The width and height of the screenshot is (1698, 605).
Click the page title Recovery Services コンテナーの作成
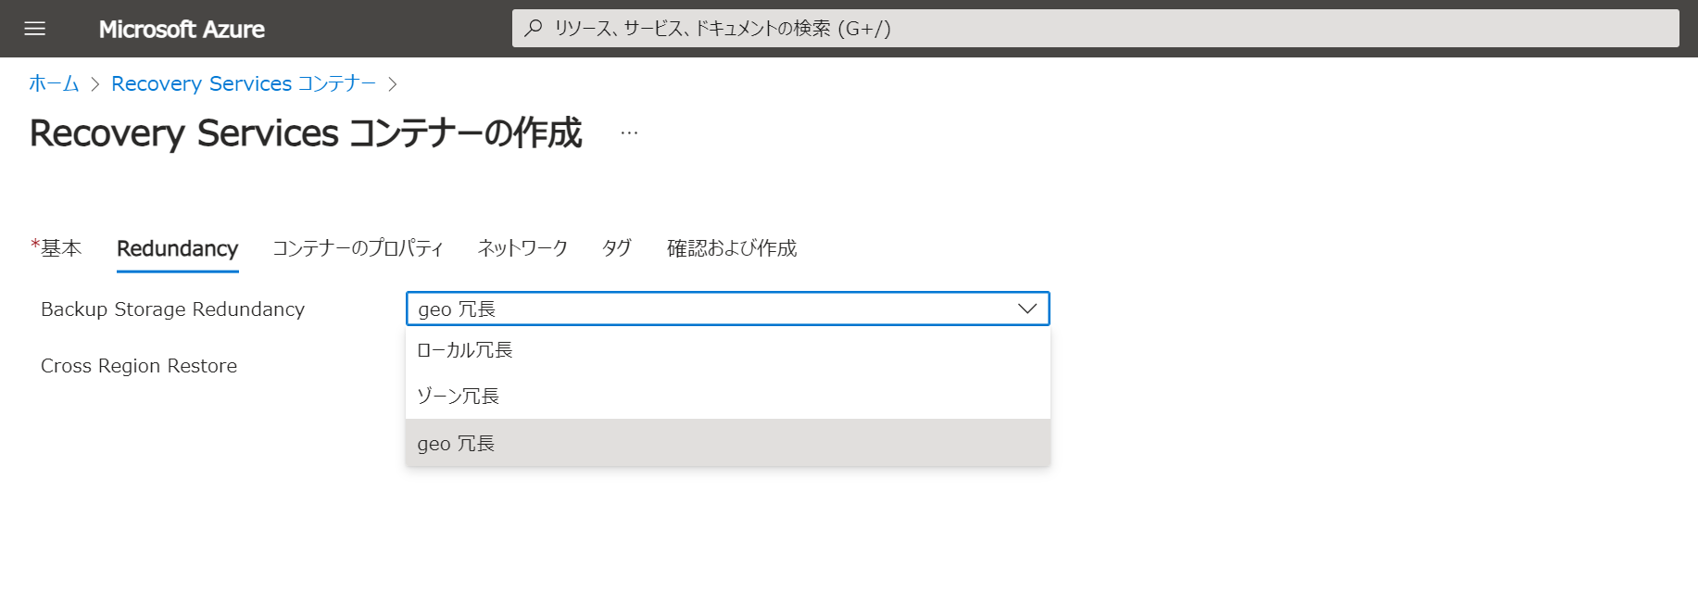(x=306, y=133)
